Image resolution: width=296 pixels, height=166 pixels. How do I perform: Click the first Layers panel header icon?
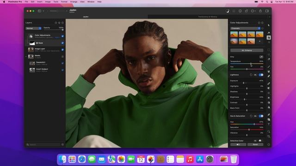(56, 23)
